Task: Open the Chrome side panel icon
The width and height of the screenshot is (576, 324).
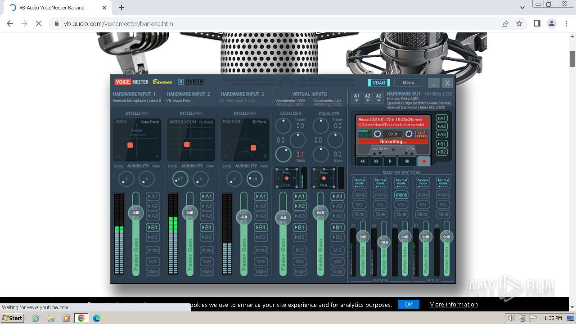Action: pos(537,23)
